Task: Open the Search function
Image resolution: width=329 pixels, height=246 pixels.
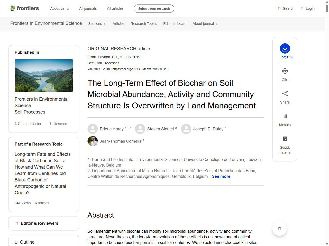Action: [286, 8]
